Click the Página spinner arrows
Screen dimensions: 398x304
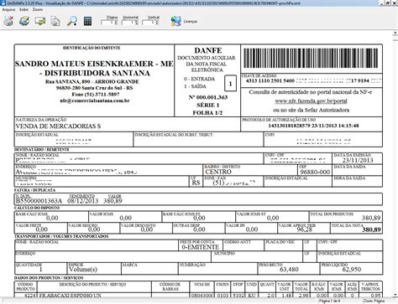(116, 23)
